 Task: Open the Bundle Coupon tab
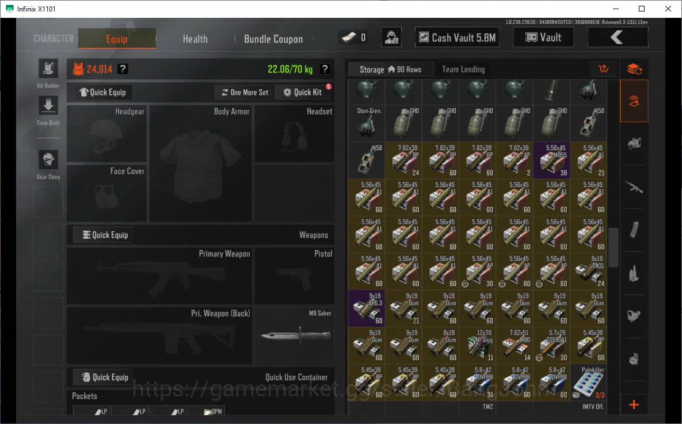[x=273, y=39]
